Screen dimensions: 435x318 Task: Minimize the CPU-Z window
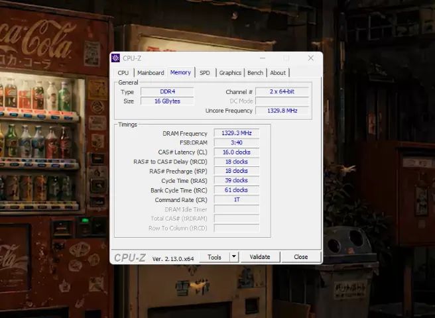coord(263,58)
